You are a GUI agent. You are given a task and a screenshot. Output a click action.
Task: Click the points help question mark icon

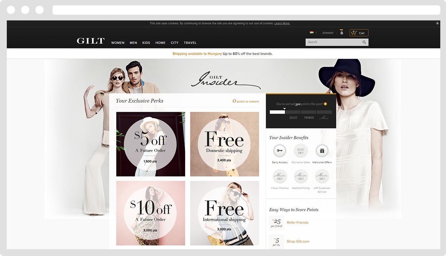point(325,104)
